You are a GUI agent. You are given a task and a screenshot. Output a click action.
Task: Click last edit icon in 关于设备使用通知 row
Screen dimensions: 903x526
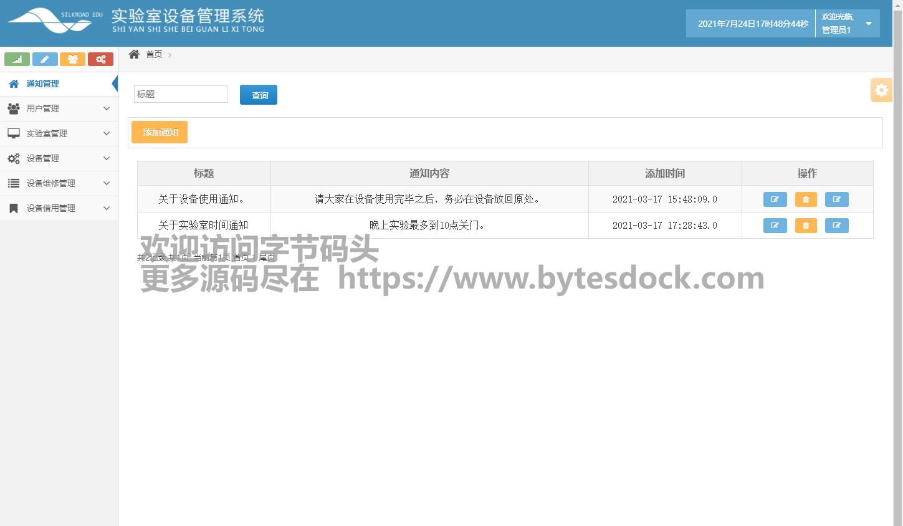836,199
